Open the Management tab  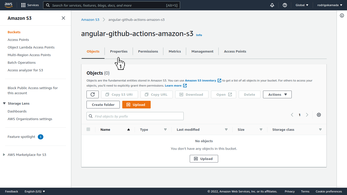pos(202,51)
